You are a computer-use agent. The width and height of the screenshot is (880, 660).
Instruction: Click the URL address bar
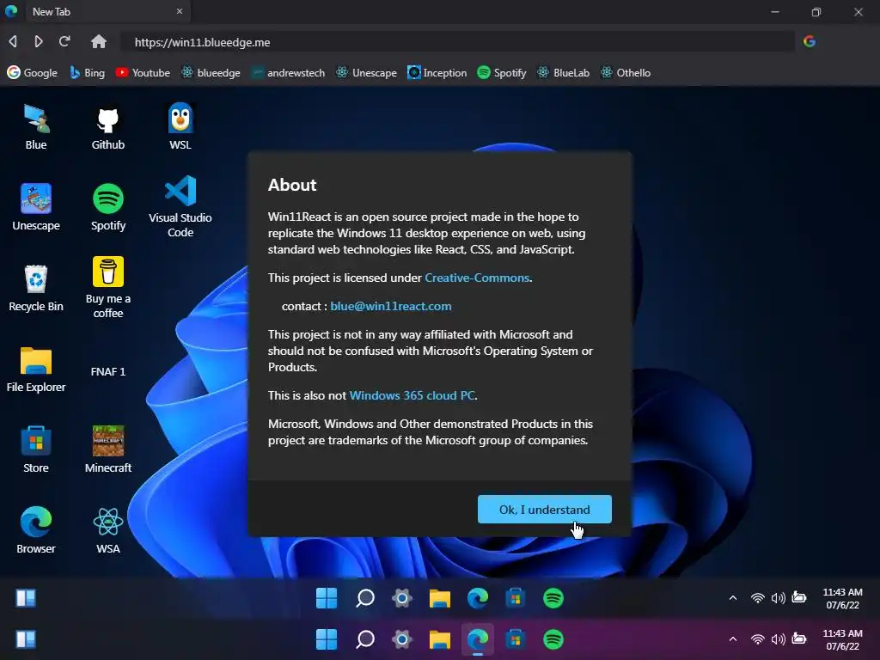pyautogui.click(x=457, y=42)
